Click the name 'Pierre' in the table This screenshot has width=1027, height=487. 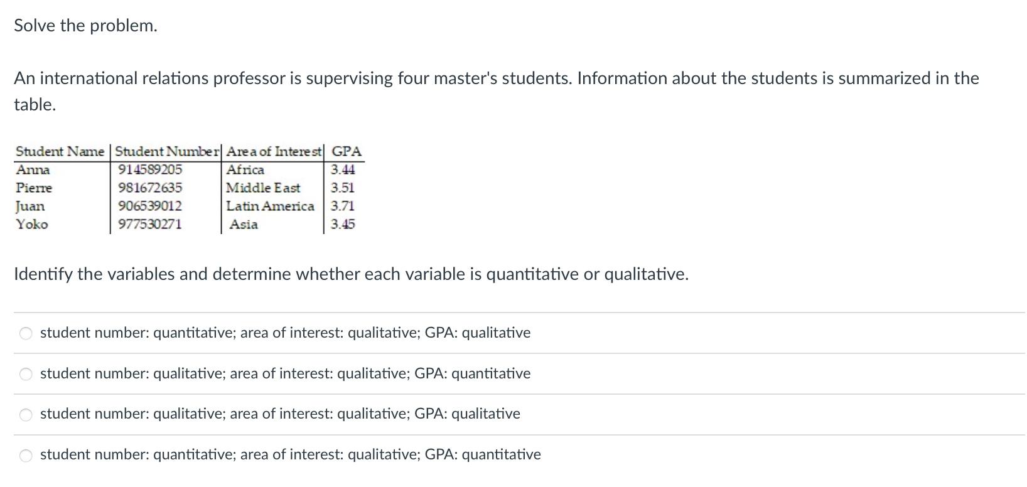(35, 188)
